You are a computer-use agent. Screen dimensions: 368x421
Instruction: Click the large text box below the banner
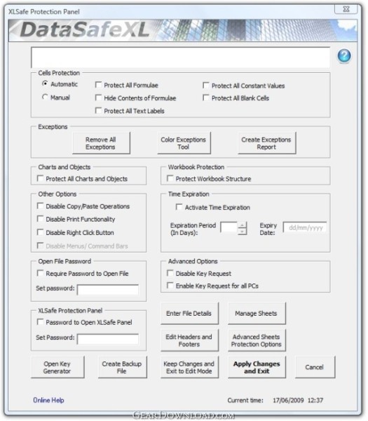pyautogui.click(x=181, y=58)
